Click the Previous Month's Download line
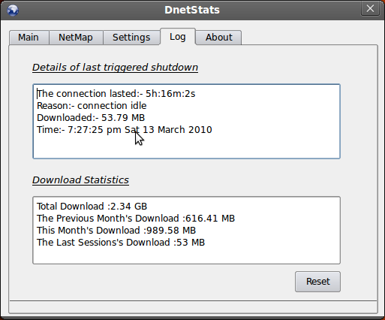 pyautogui.click(x=136, y=219)
